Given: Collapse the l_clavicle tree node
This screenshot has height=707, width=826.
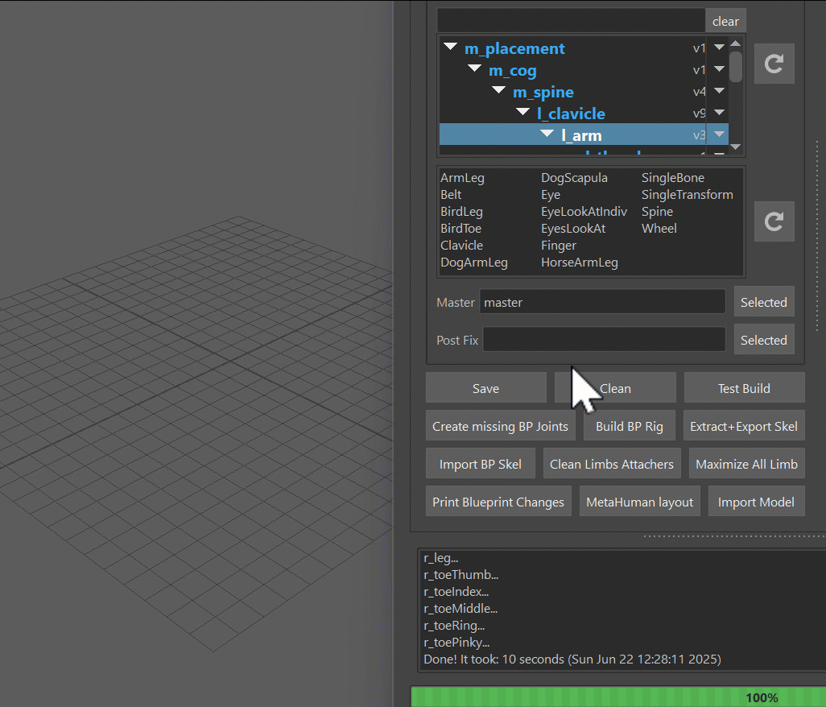Looking at the screenshot, I should (523, 111).
